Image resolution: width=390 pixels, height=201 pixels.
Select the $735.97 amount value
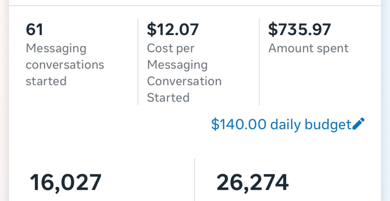click(x=299, y=29)
